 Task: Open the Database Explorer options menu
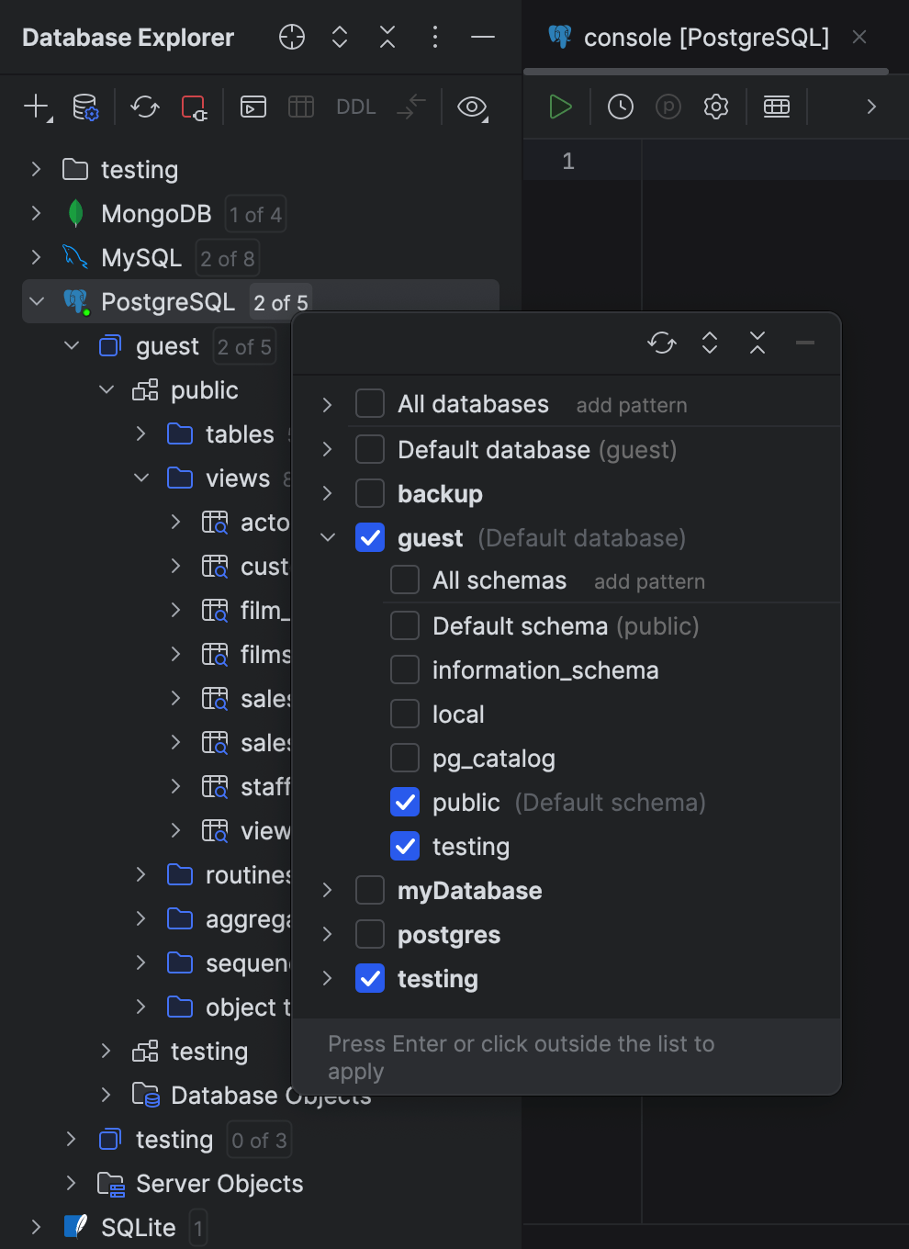tap(434, 38)
